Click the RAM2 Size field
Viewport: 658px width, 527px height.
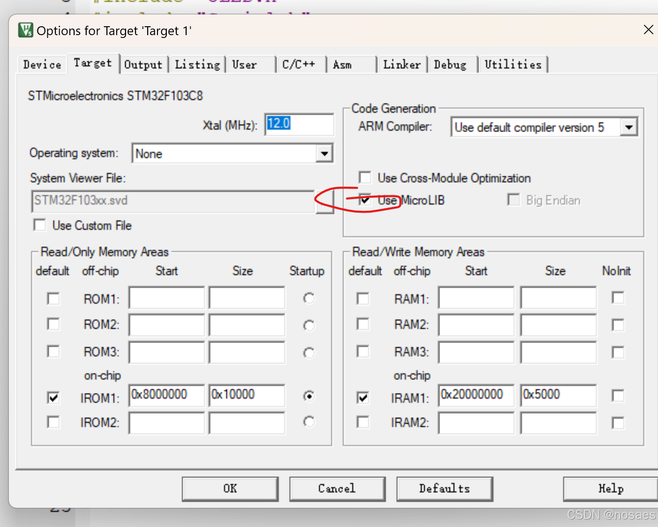coord(559,325)
